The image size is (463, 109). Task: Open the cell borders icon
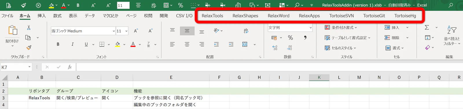click(102, 44)
